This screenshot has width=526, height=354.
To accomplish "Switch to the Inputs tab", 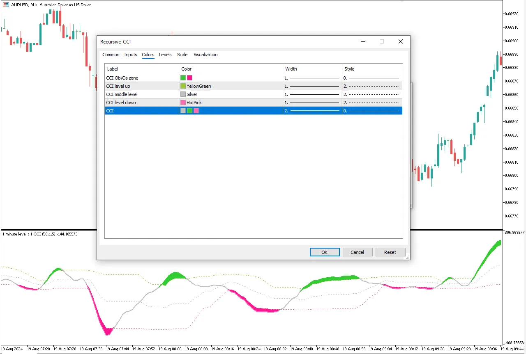I will (131, 55).
